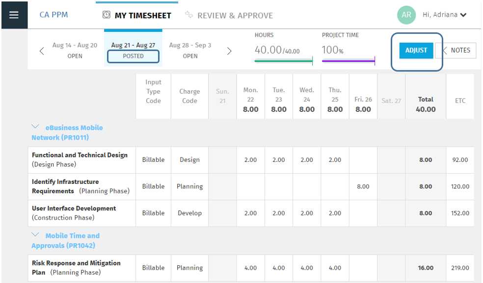
Task: Click the Tue. 23 column header
Action: point(278,96)
